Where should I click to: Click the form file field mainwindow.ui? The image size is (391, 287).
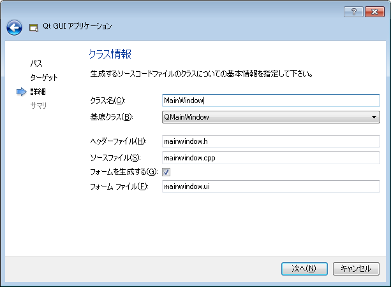[271, 186]
